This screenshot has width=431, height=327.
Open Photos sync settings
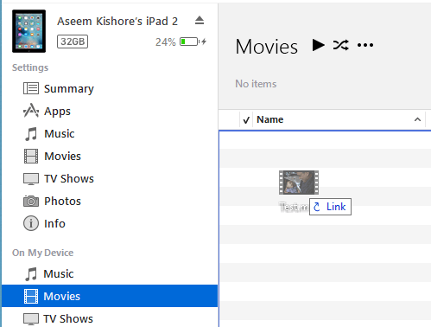coord(52,202)
